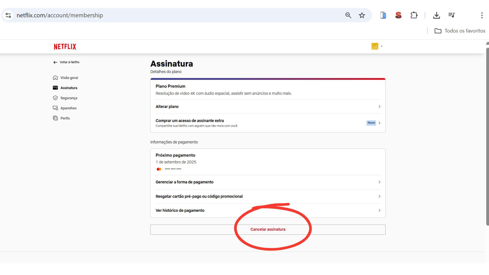
Task: Open the blue phone extension icon
Action: pyautogui.click(x=383, y=15)
